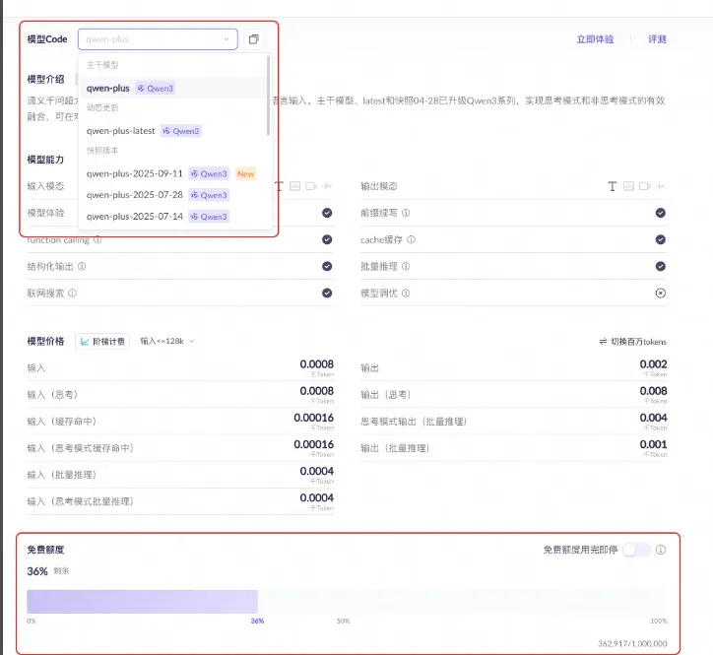
Task: Click the 模型价格 section heading
Action: (x=45, y=342)
